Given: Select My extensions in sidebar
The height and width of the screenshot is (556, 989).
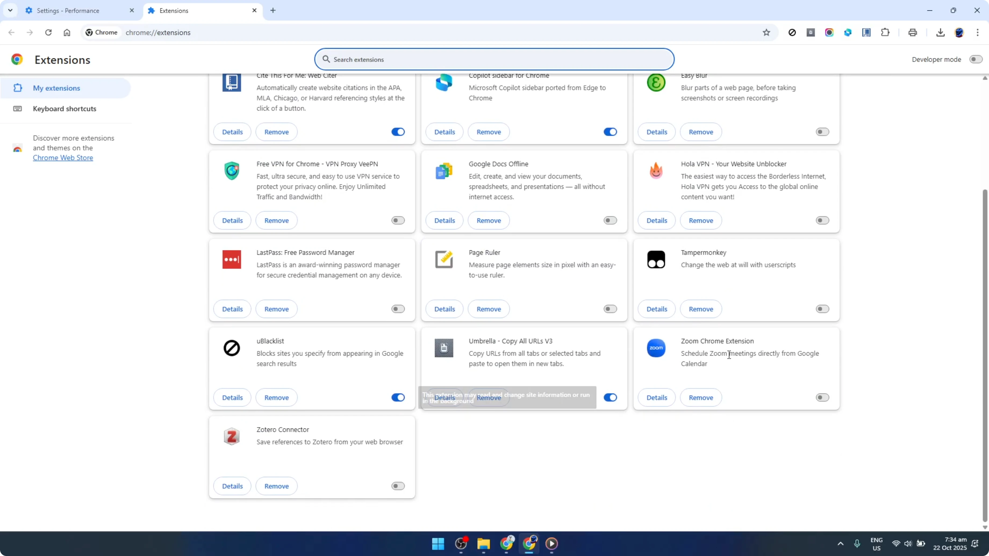Looking at the screenshot, I should [65, 88].
